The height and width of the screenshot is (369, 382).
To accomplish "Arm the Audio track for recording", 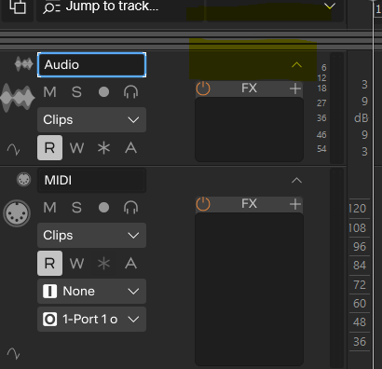I will pos(103,92).
